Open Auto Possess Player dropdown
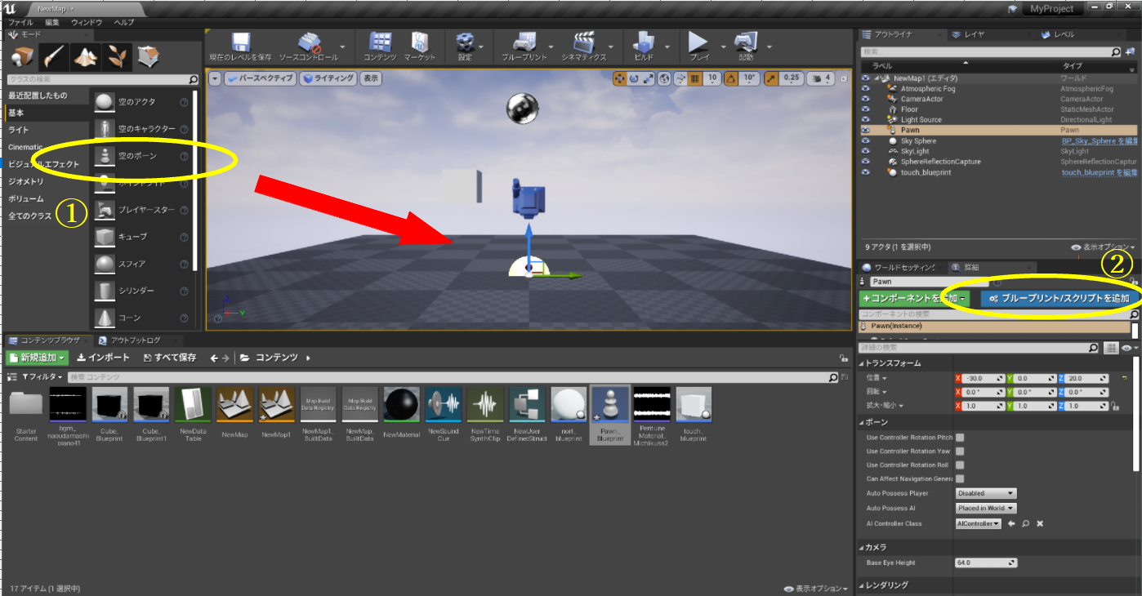1142x596 pixels. (986, 493)
